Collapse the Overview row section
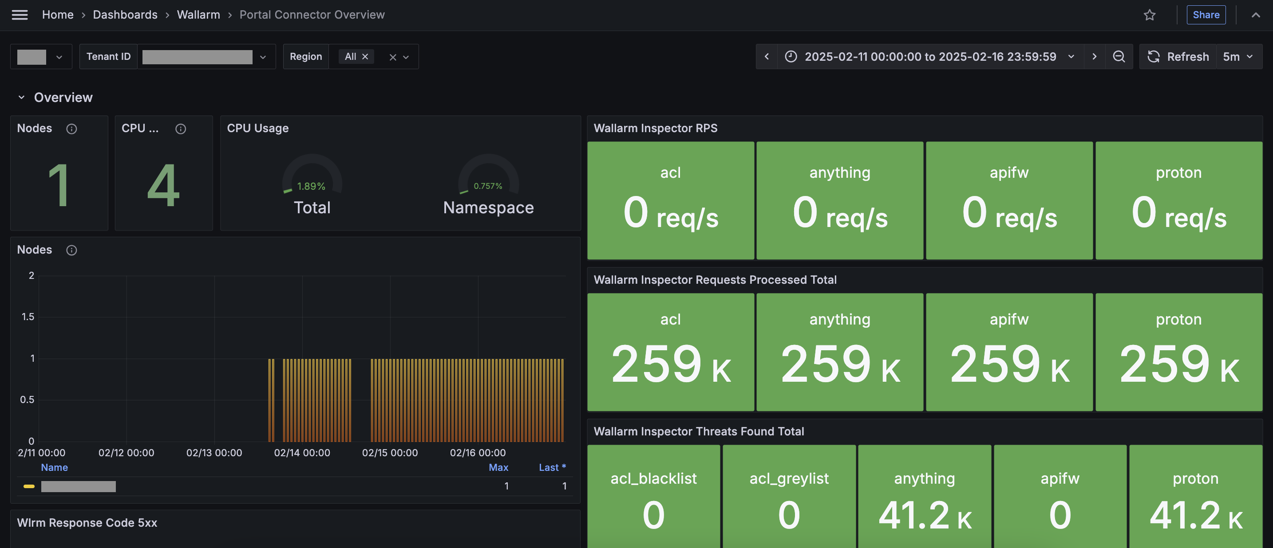This screenshot has height=548, width=1273. coord(21,97)
